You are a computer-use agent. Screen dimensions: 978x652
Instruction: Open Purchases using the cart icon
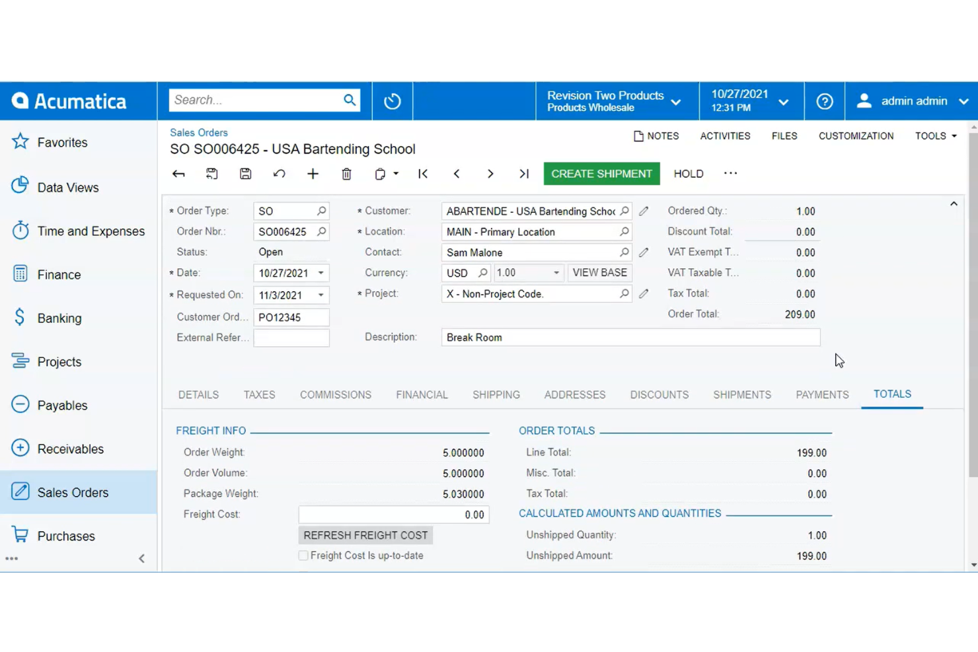pos(20,536)
